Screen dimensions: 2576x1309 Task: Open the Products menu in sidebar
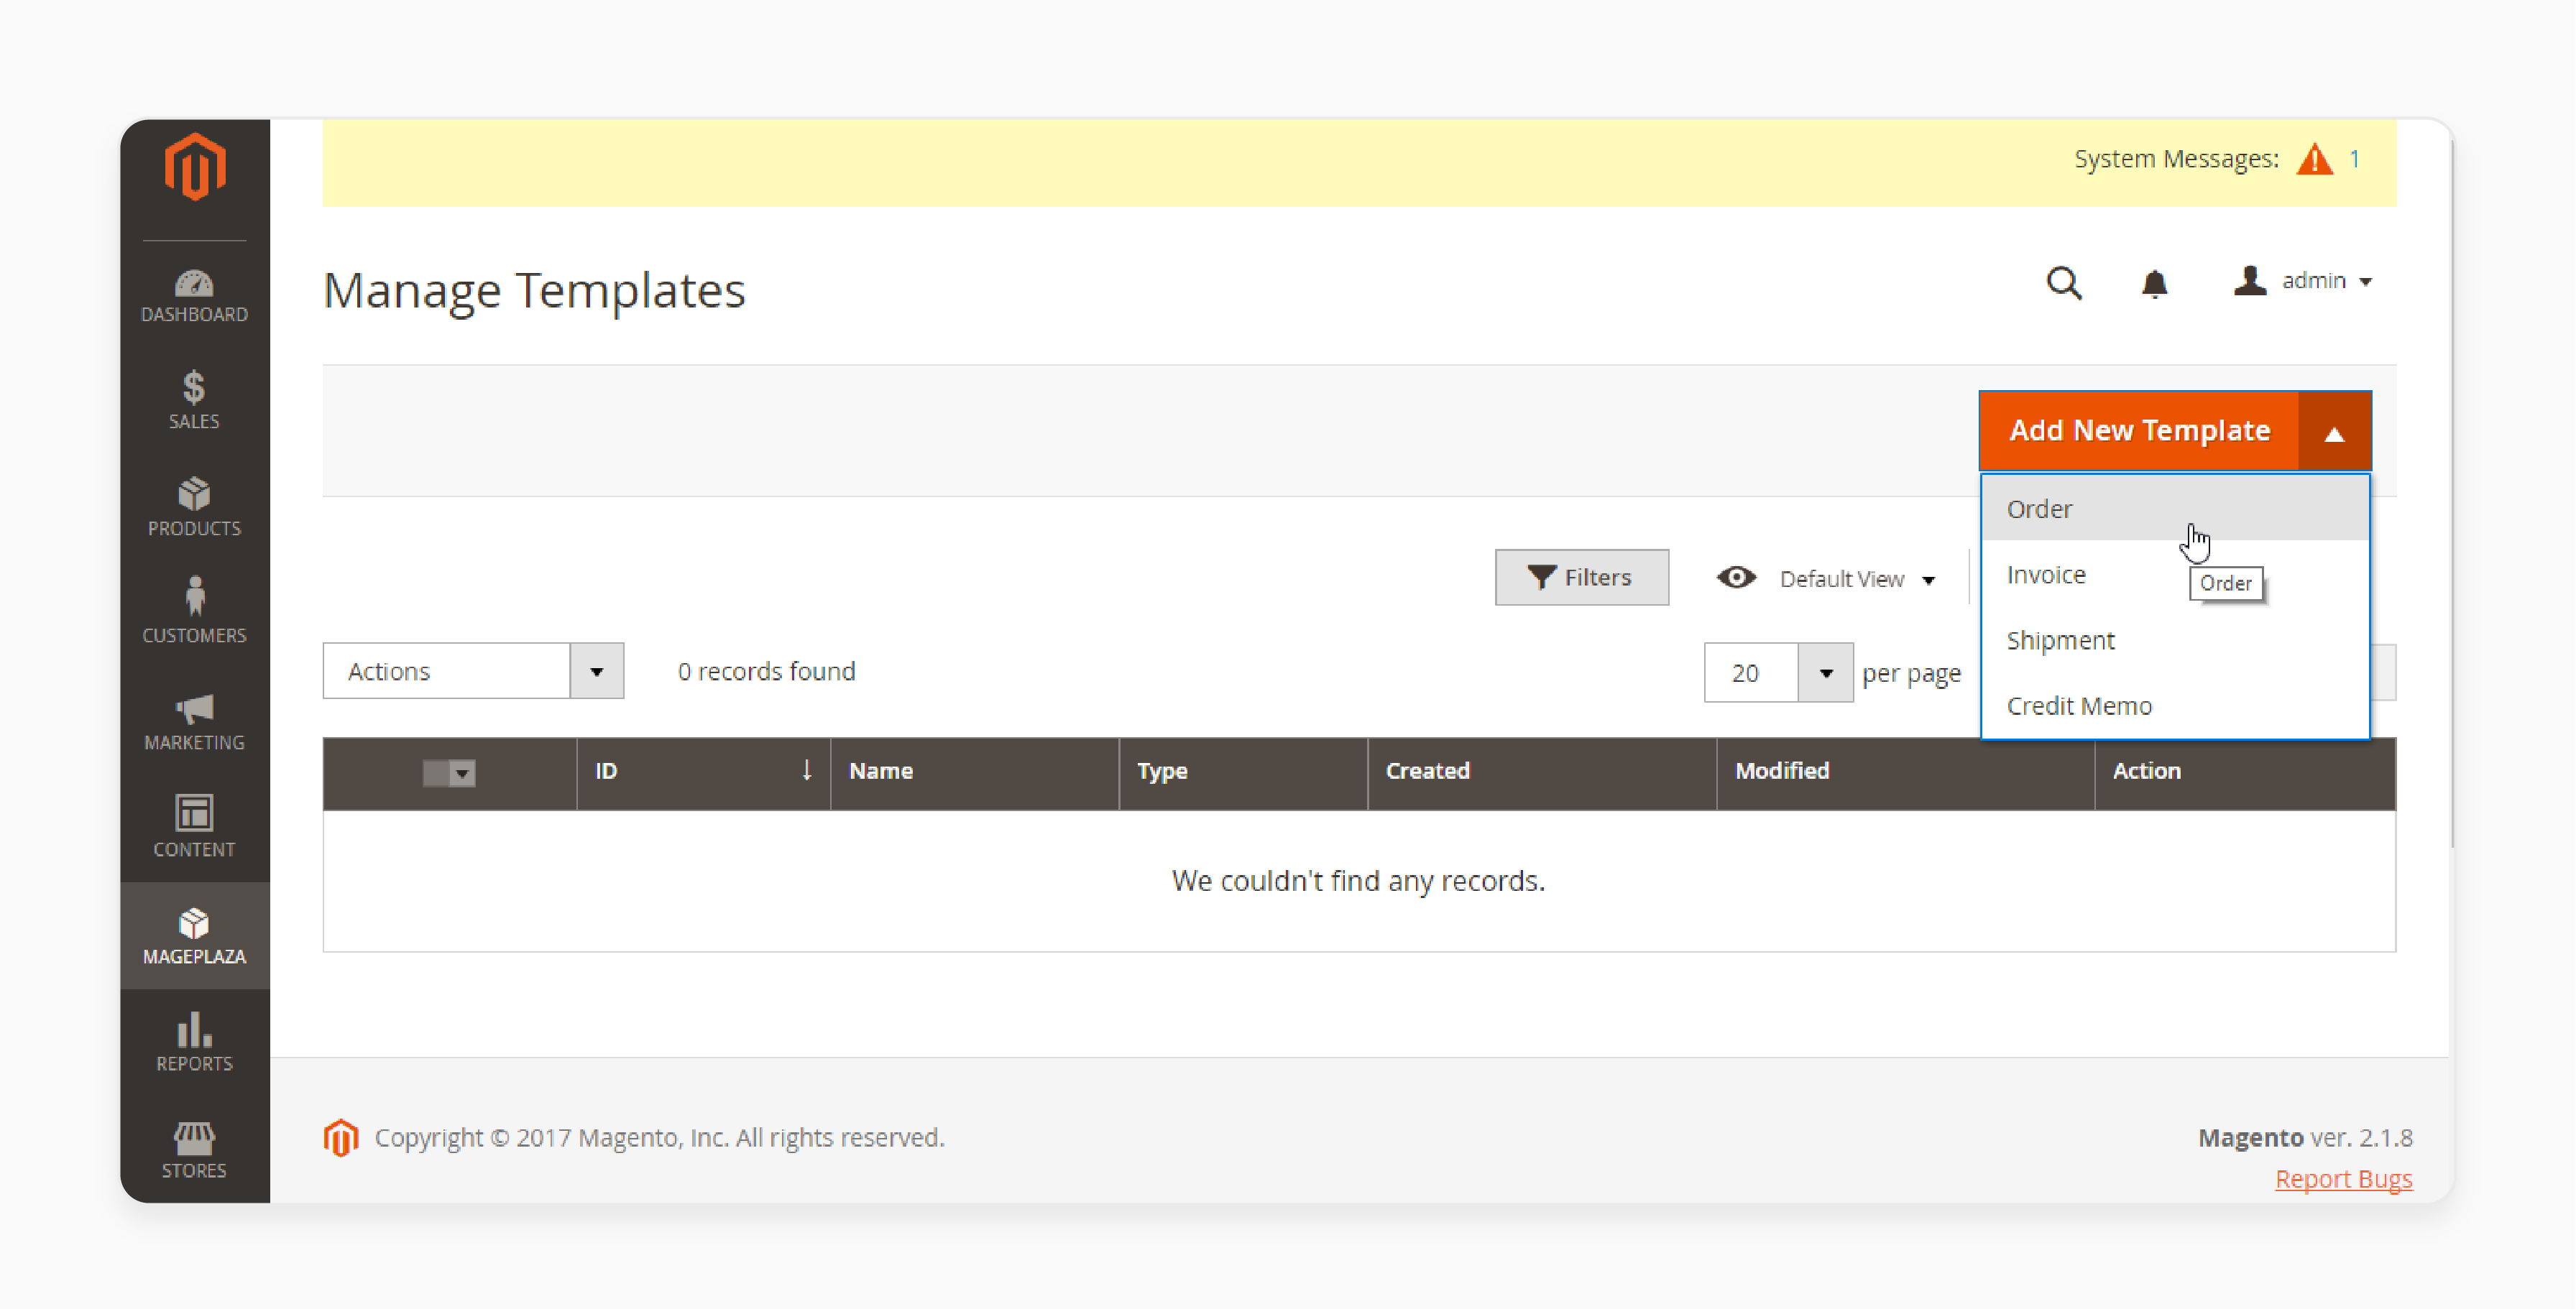point(194,508)
